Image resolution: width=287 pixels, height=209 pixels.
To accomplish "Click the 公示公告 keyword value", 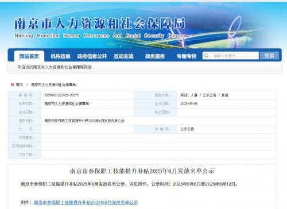I will point(187,129).
